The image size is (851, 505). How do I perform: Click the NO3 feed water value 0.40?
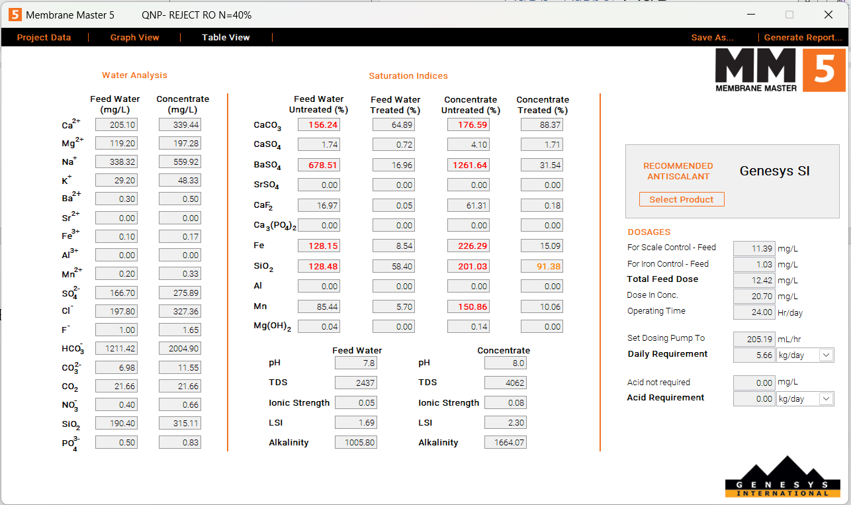coord(116,404)
